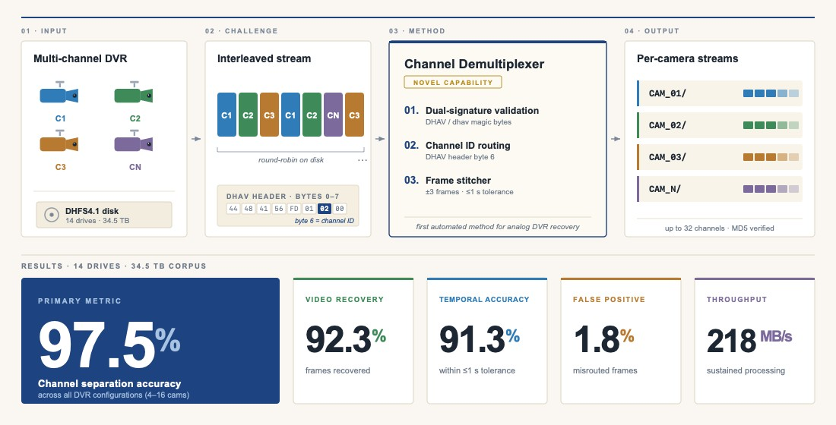Open the CAM_N/ output stream row

[720, 189]
